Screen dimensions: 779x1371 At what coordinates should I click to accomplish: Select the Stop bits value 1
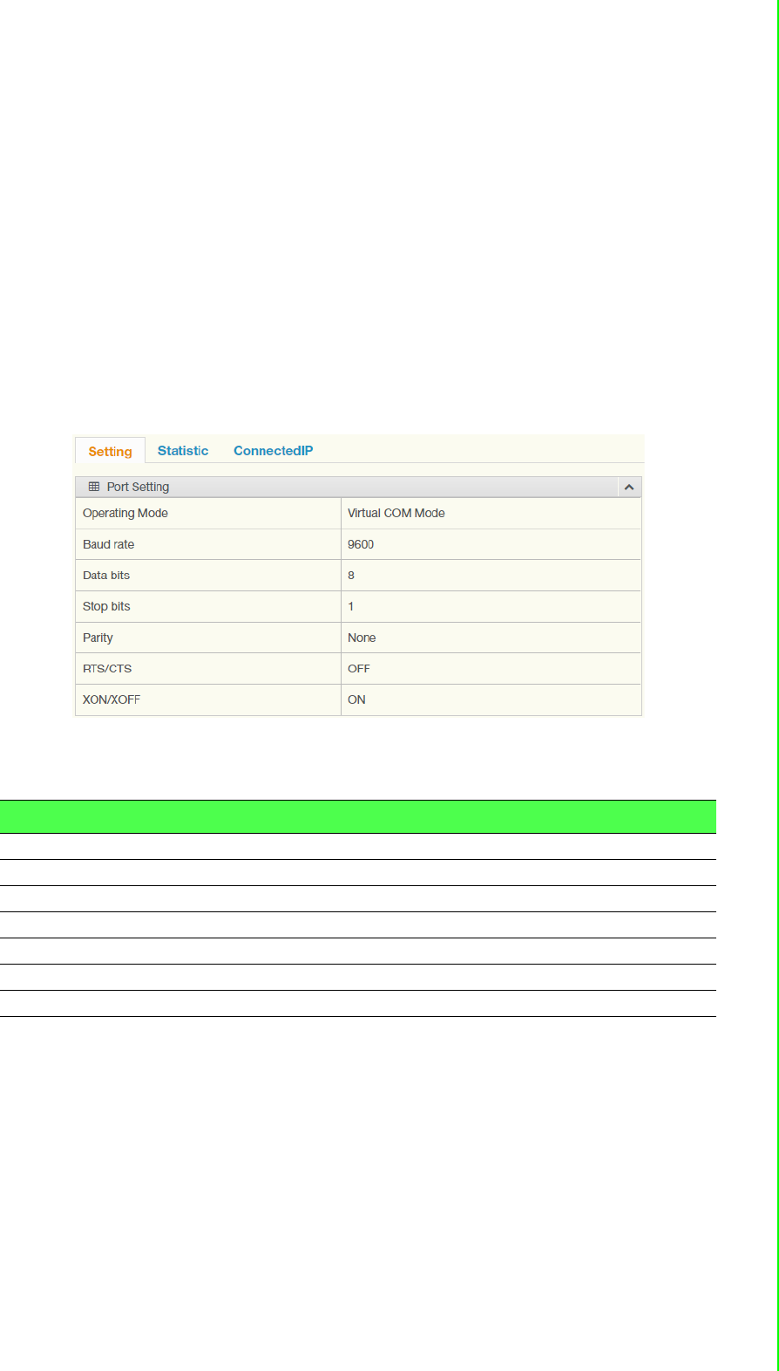point(351,606)
